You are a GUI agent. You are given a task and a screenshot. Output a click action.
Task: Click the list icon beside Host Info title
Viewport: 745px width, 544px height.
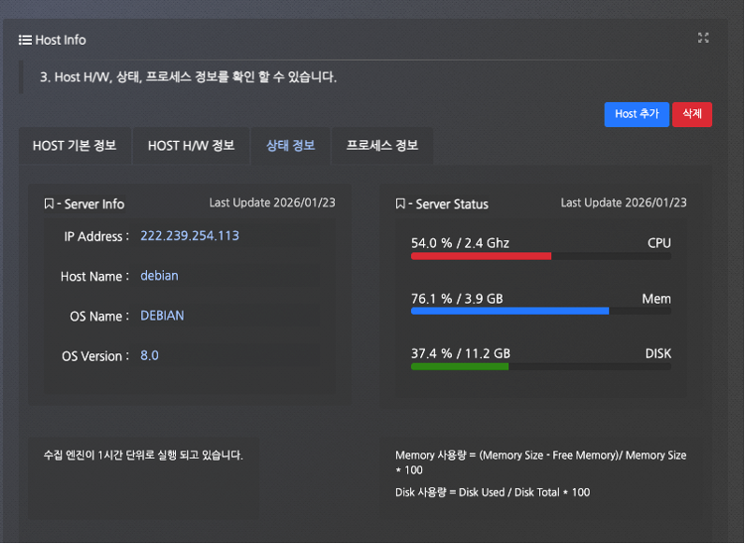click(25, 40)
